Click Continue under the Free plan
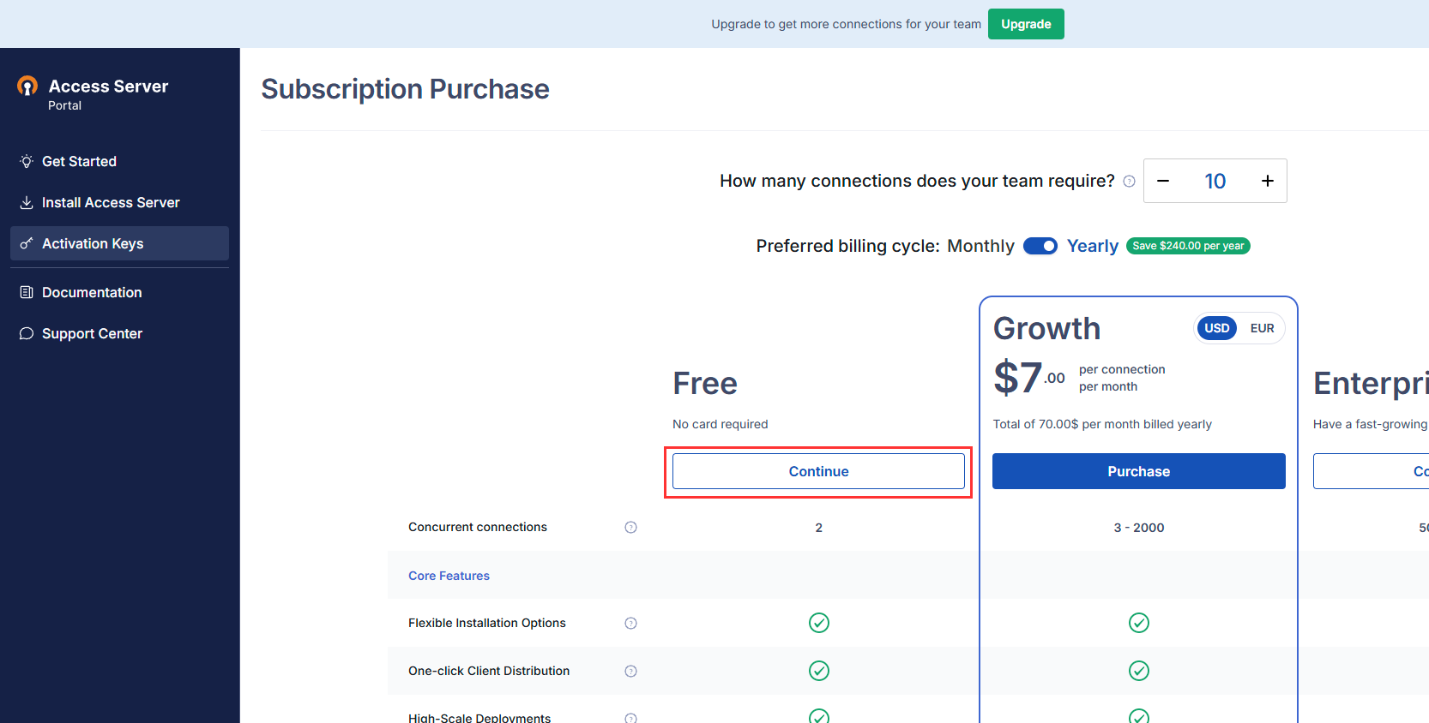This screenshot has width=1429, height=723. click(818, 471)
